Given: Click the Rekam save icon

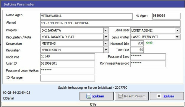Looking at the screenshot, I should click(x=89, y=96).
